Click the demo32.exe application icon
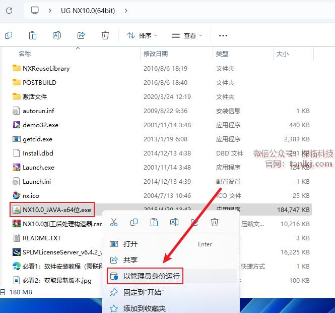This screenshot has width=335, height=313. pos(17,125)
